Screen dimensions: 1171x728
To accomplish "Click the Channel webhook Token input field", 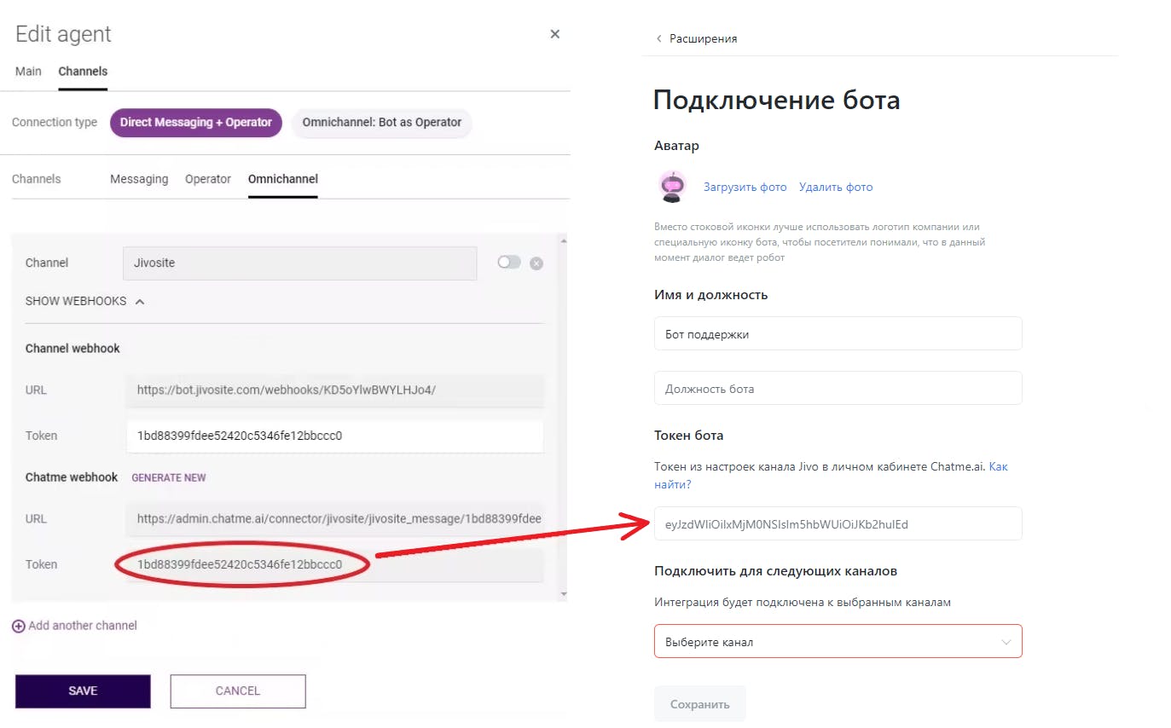I will [x=335, y=435].
